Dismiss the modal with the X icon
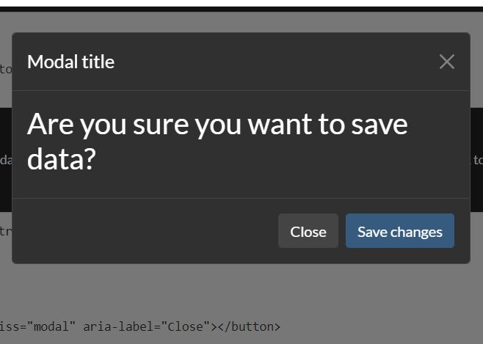Image resolution: width=483 pixels, height=344 pixels. (446, 62)
